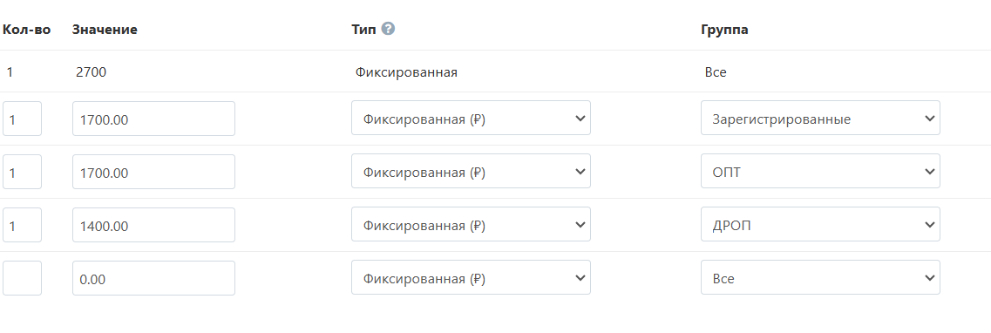
Task: Click the help question-mark icon beside Тип
Action: tap(389, 29)
